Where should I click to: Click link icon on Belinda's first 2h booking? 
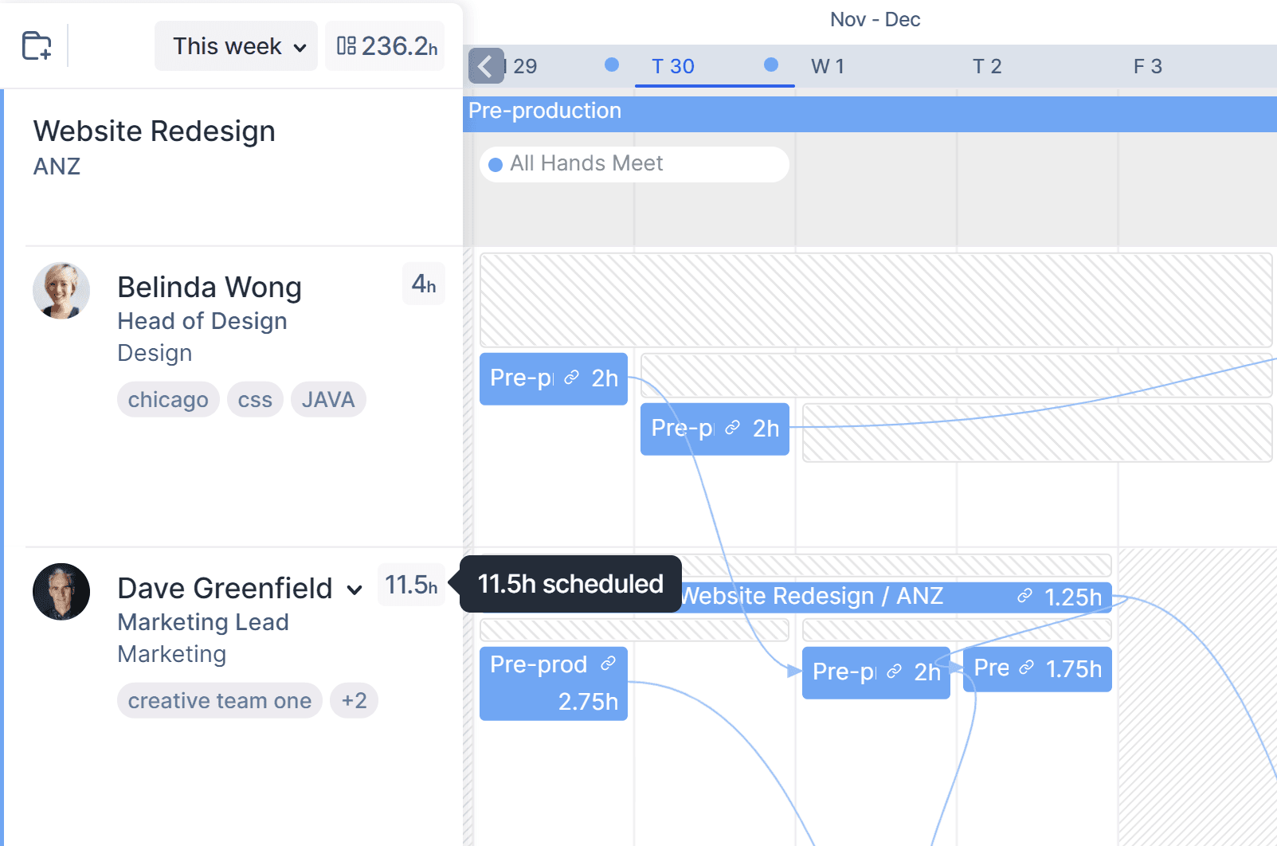click(x=571, y=378)
